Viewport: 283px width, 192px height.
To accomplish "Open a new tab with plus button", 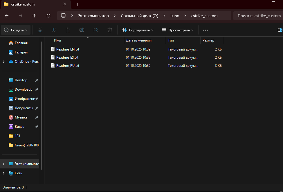I will 77,4.
